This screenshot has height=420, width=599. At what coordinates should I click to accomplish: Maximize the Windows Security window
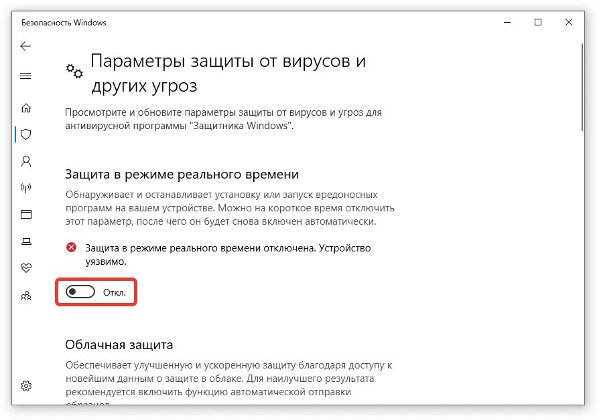(x=538, y=23)
